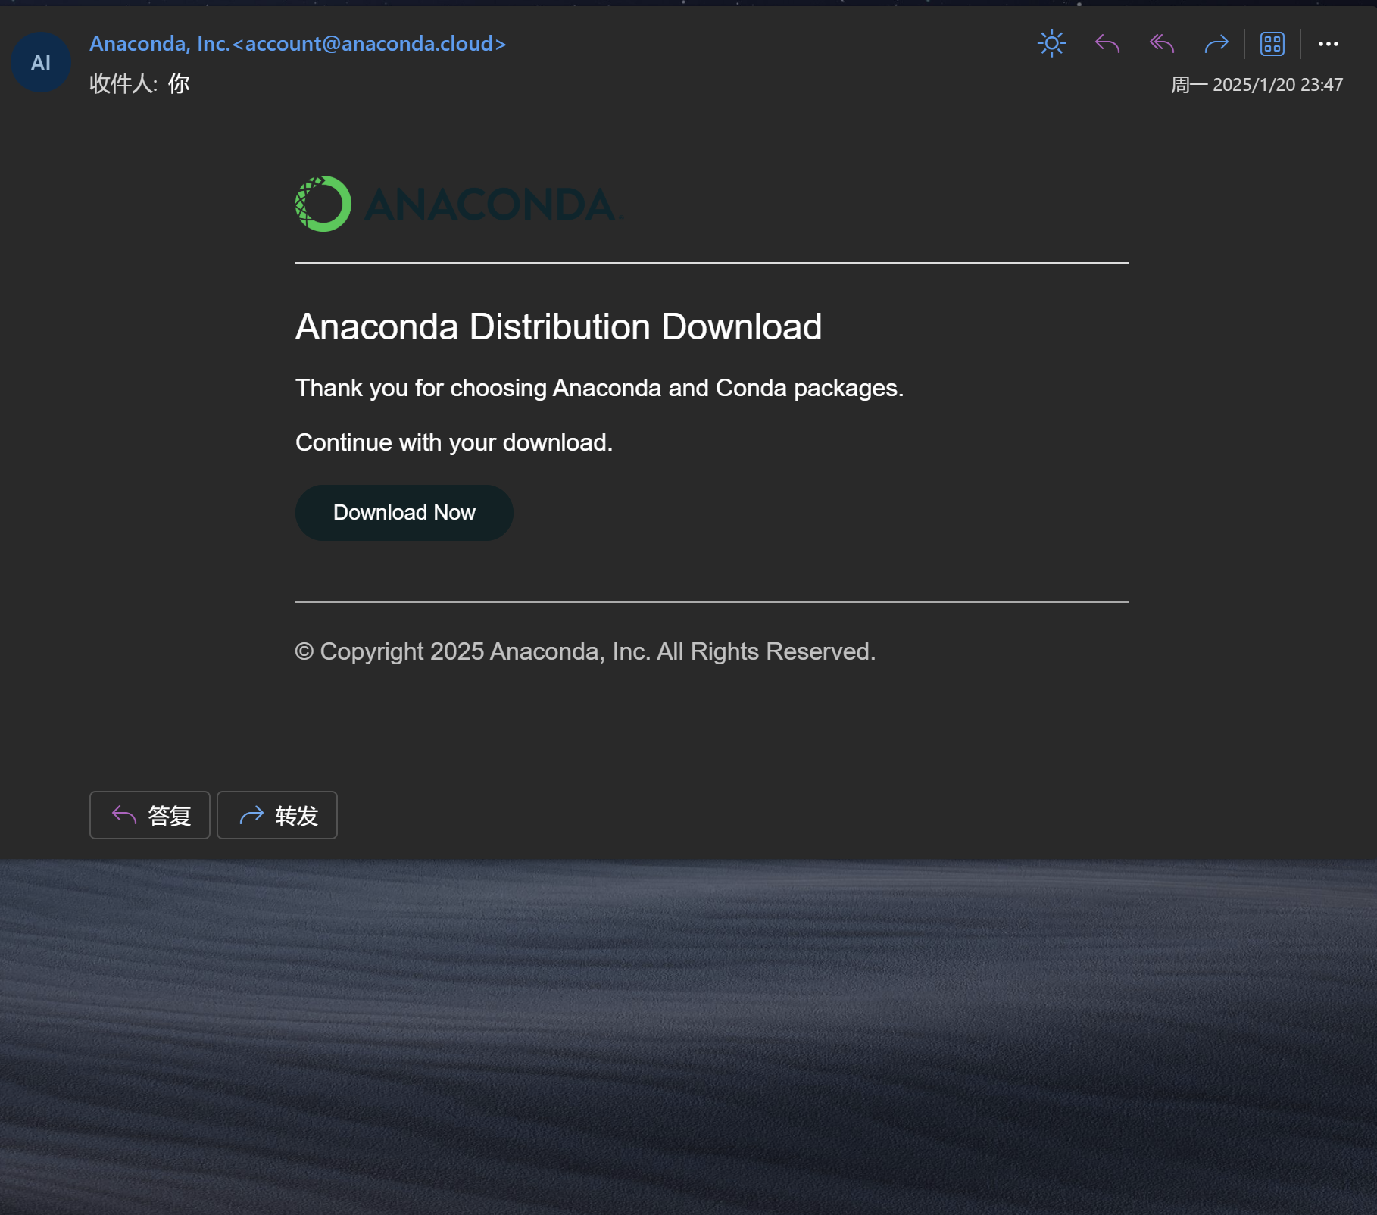
Task: Click the AI sender avatar circle
Action: 41,63
